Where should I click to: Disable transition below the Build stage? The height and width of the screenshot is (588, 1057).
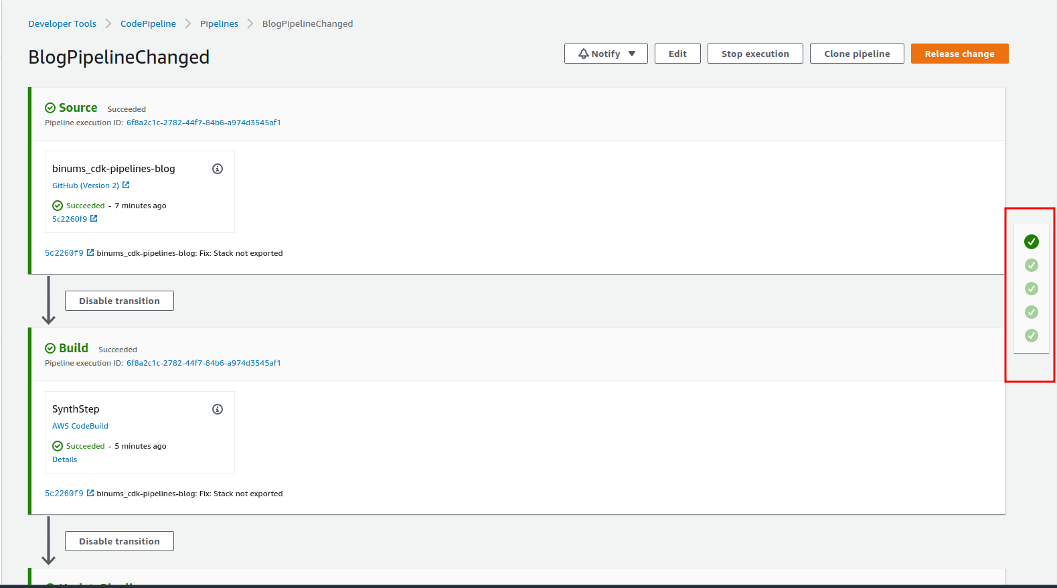(x=119, y=541)
